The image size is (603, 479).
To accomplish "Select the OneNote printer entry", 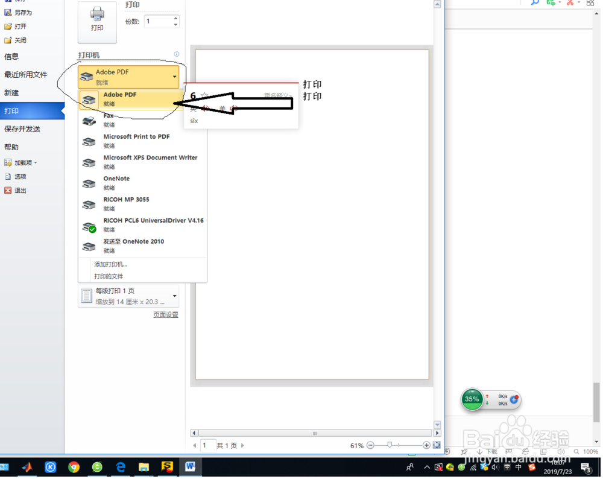I will click(143, 183).
